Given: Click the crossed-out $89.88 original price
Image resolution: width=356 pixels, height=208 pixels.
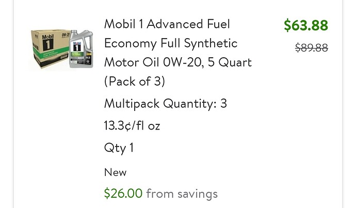Looking at the screenshot, I should tap(312, 48).
